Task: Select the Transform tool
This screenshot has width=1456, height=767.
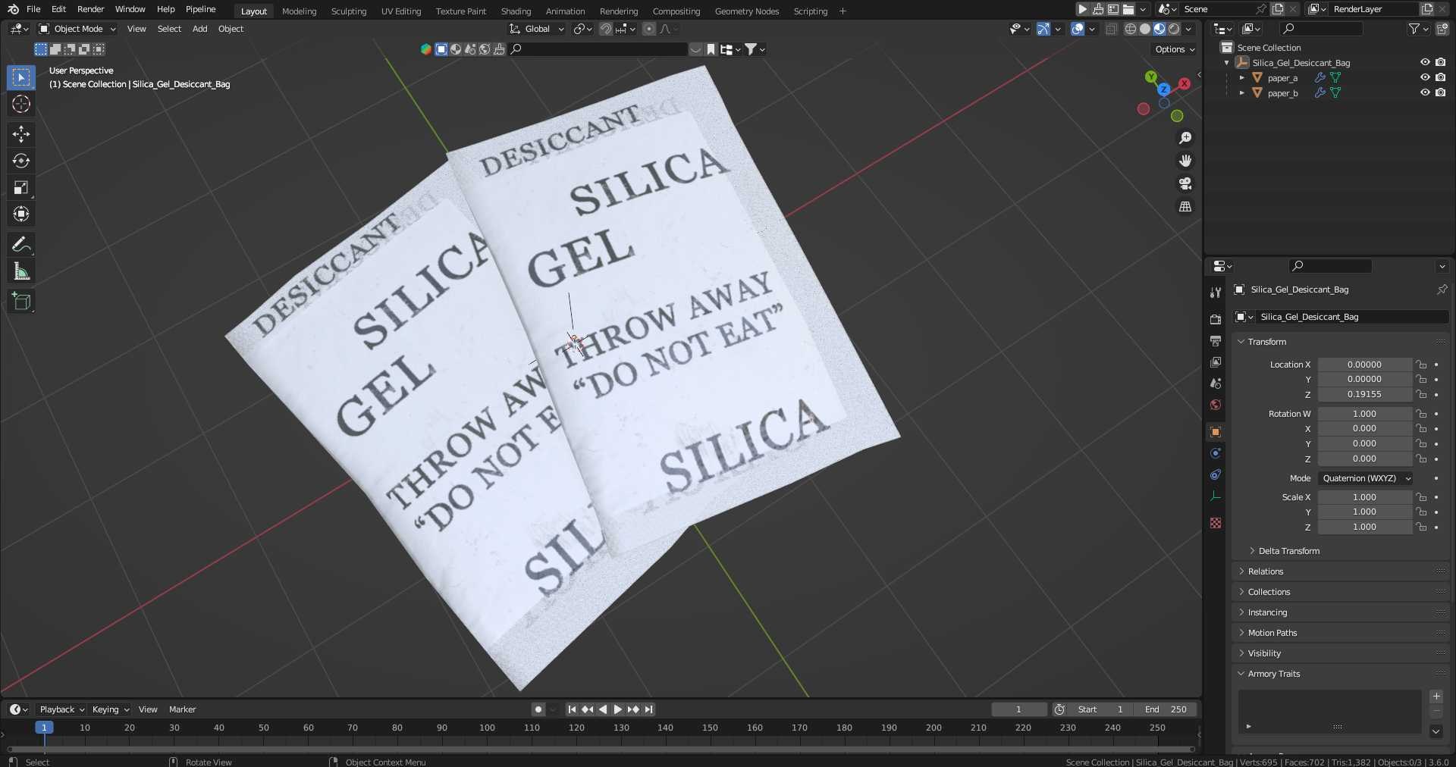Action: click(21, 214)
